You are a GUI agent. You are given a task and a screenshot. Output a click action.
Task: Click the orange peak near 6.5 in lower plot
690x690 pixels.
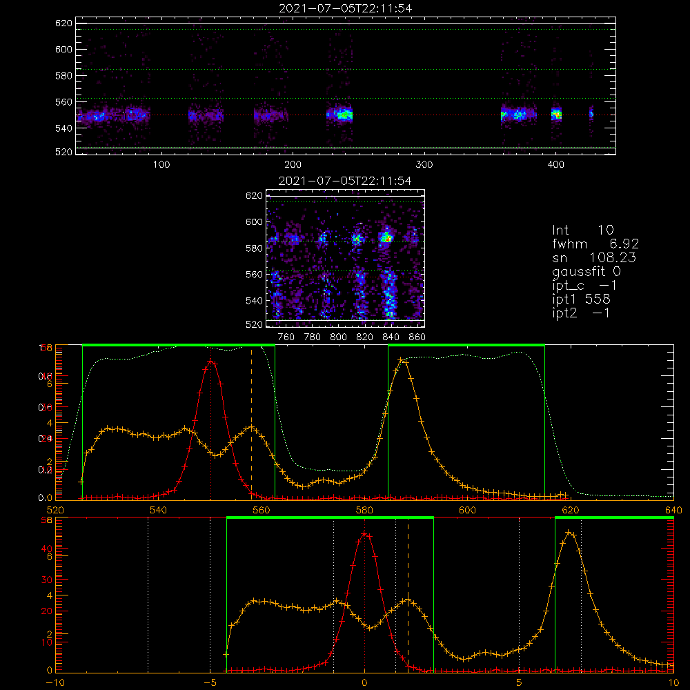[x=569, y=533]
